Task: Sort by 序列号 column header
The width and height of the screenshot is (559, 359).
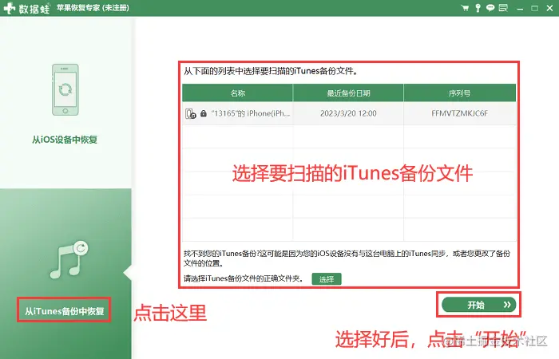Action: point(459,93)
